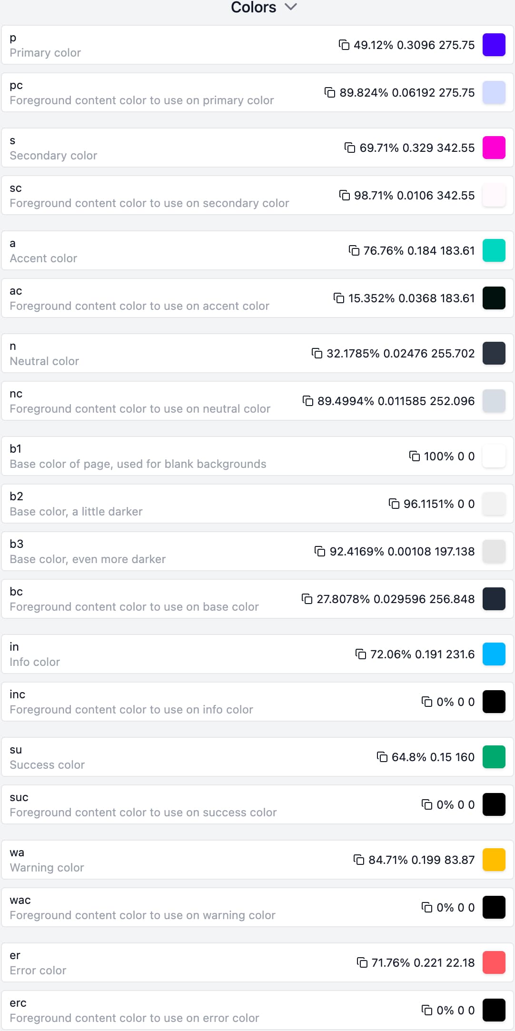Copy the success color value
This screenshot has width=515, height=1031.
click(381, 757)
